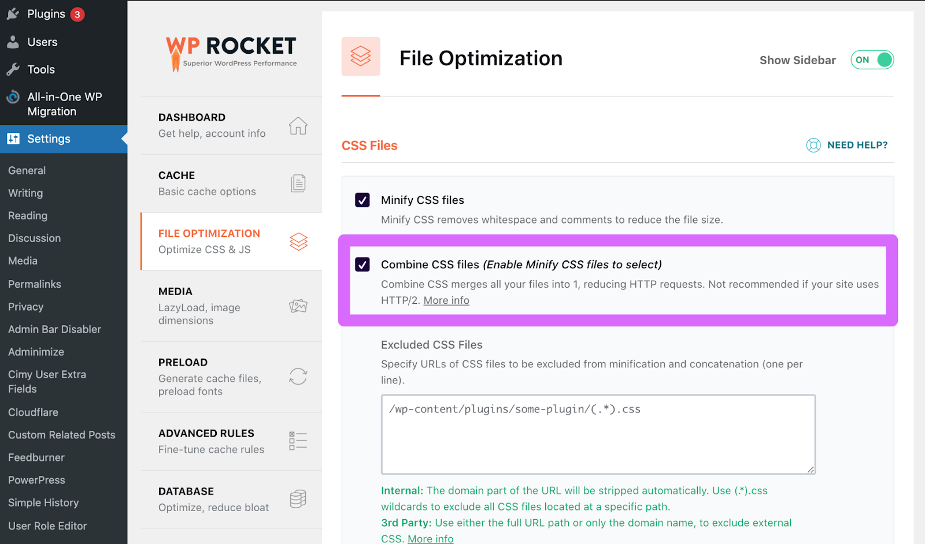Click the Tools wrench icon

coord(13,69)
